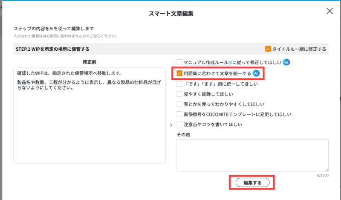Click the STEP.2 WIPを所定の場所に保管する title

52,49
